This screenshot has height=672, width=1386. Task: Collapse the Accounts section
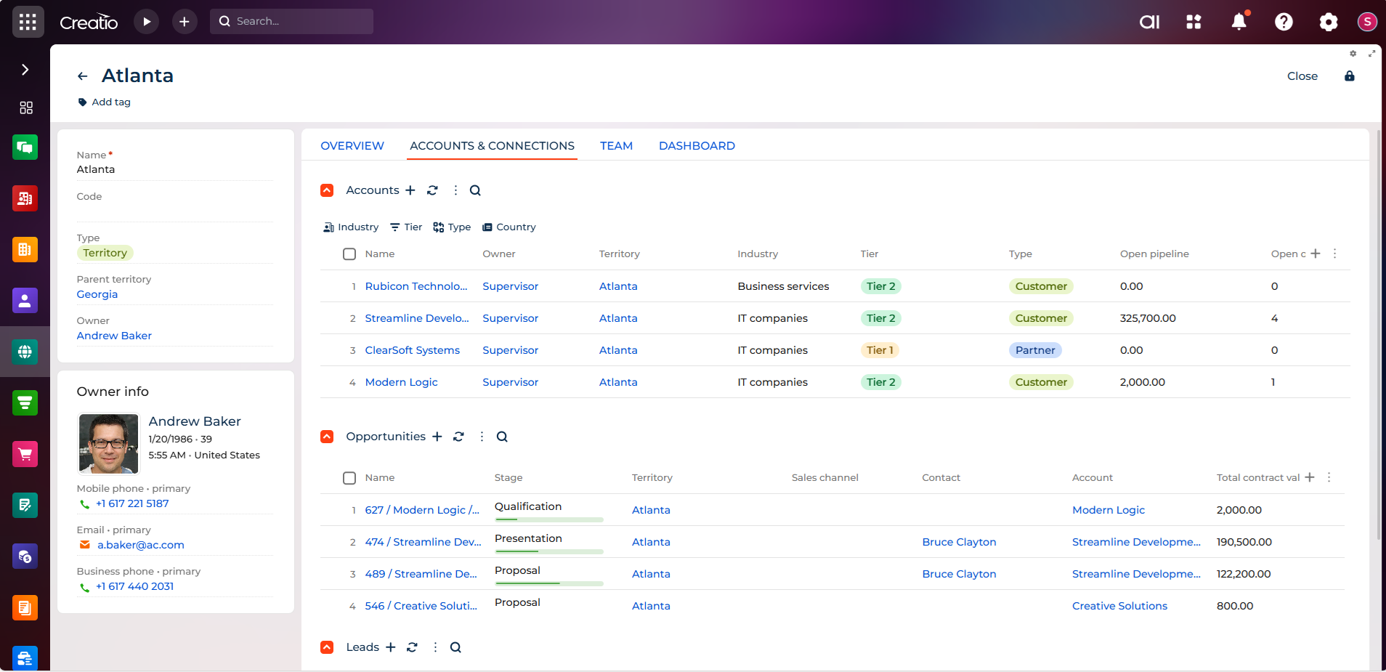[327, 190]
